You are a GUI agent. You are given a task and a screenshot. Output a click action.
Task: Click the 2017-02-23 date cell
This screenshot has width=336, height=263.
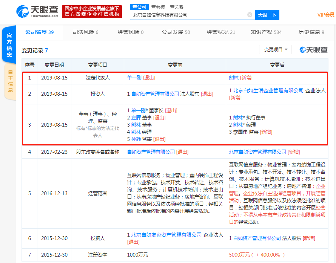point(54,152)
